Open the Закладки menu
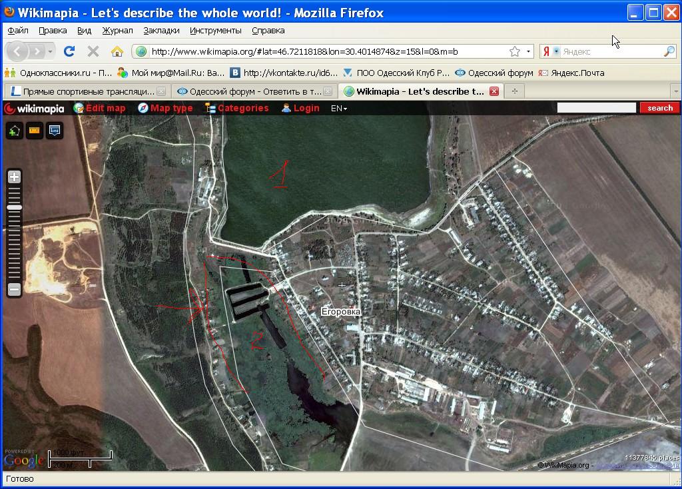 pyautogui.click(x=161, y=30)
